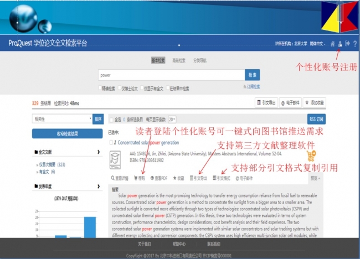Switch to the 高级检索 tab
360x259 pixels.
[179, 60]
